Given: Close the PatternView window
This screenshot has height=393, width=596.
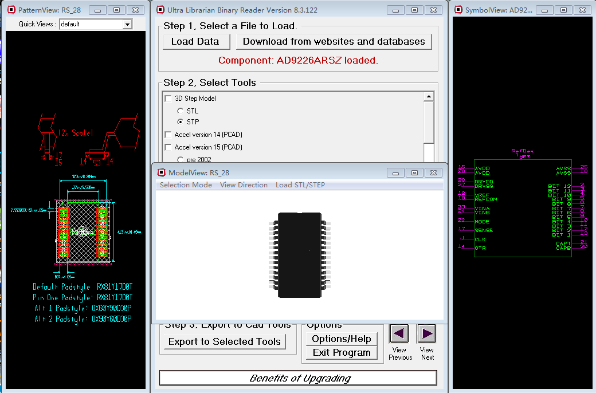Looking at the screenshot, I should point(135,10).
